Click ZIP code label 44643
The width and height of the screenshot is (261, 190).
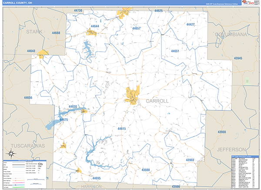coord(31,51)
